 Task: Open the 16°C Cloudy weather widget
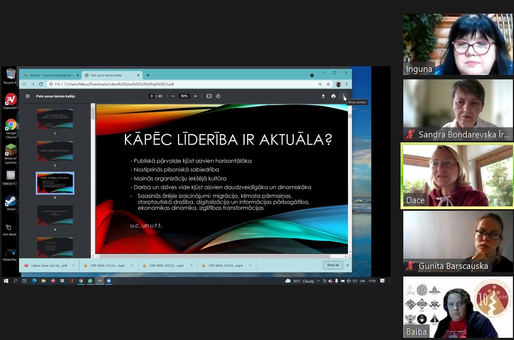pyautogui.click(x=300, y=281)
